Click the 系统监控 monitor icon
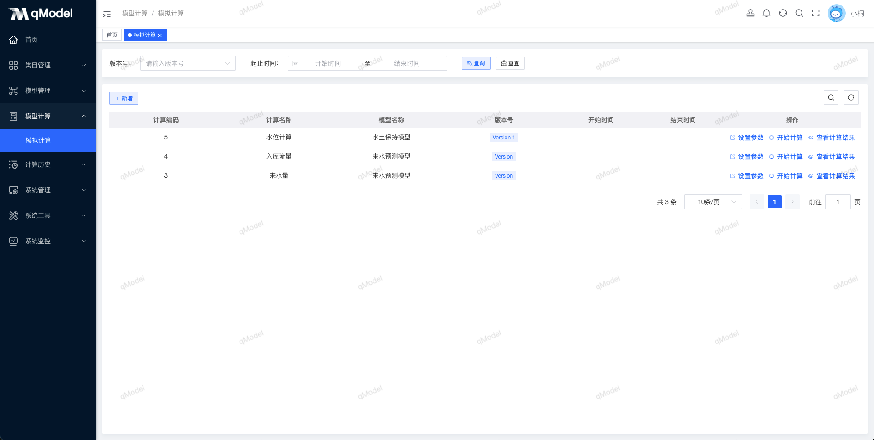The width and height of the screenshot is (874, 440). 14,241
